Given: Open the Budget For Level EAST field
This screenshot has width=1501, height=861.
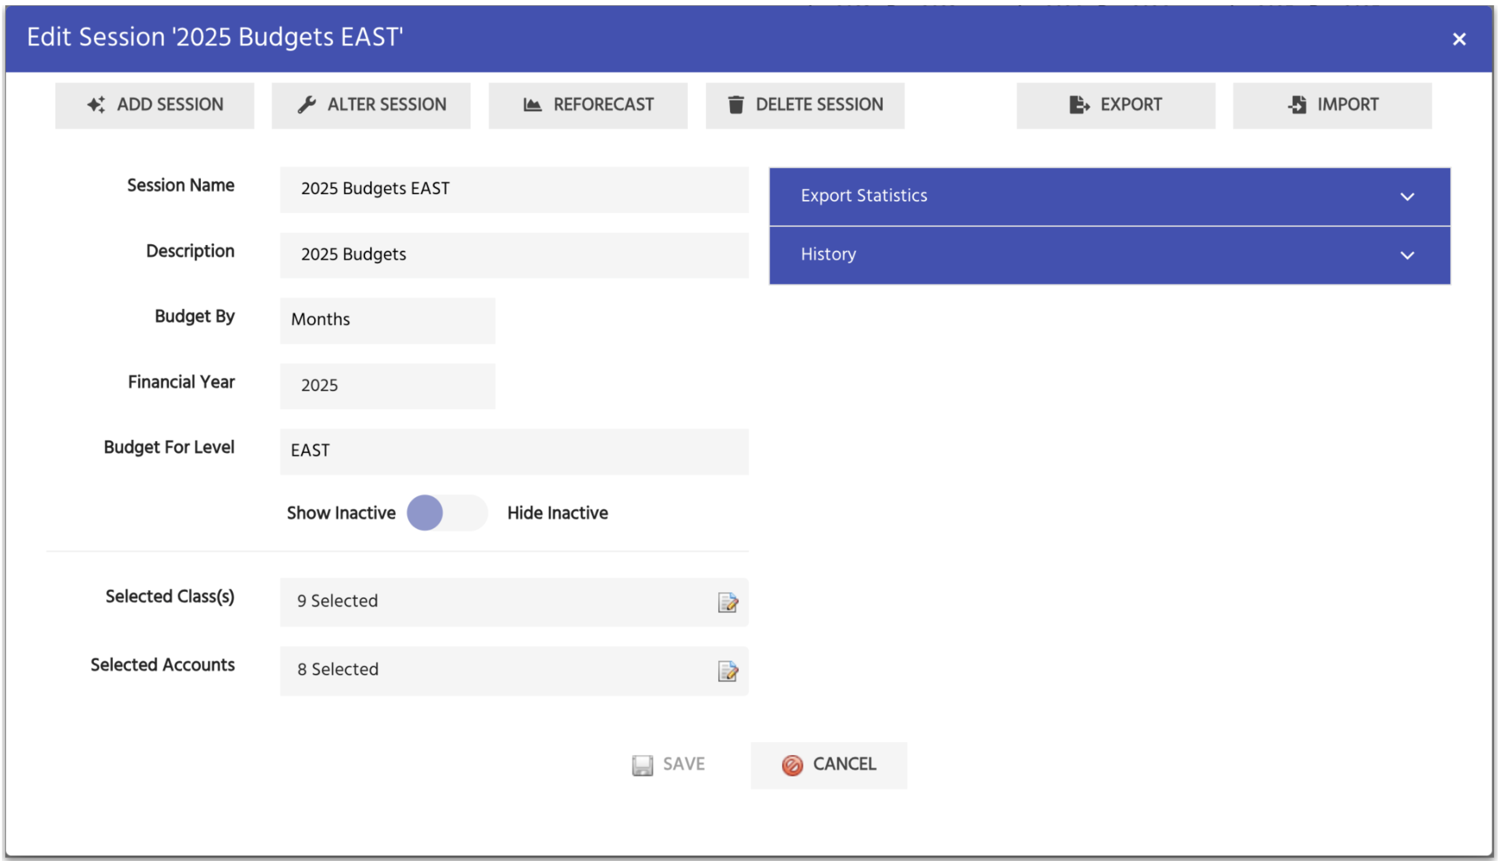Looking at the screenshot, I should 515,452.
